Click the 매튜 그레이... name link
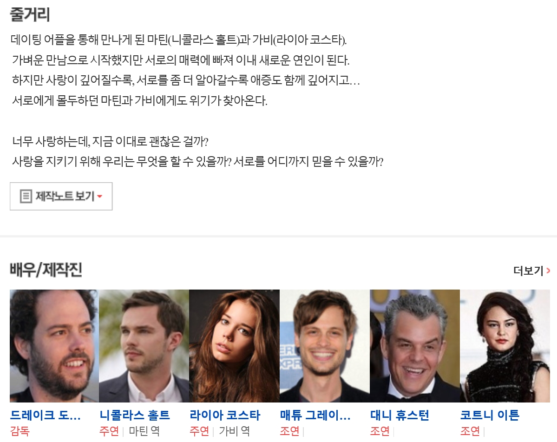The height and width of the screenshot is (442, 557). coord(315,415)
